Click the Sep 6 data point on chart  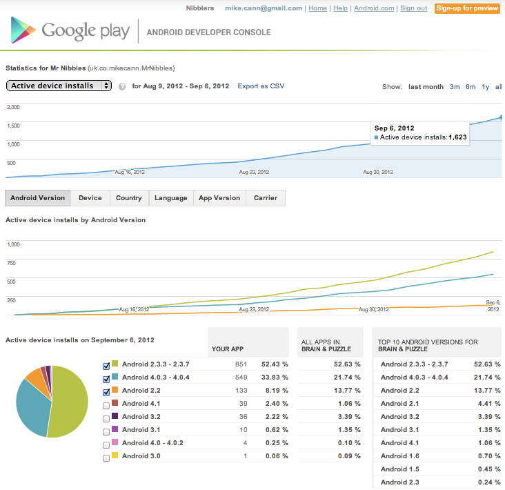(x=502, y=117)
